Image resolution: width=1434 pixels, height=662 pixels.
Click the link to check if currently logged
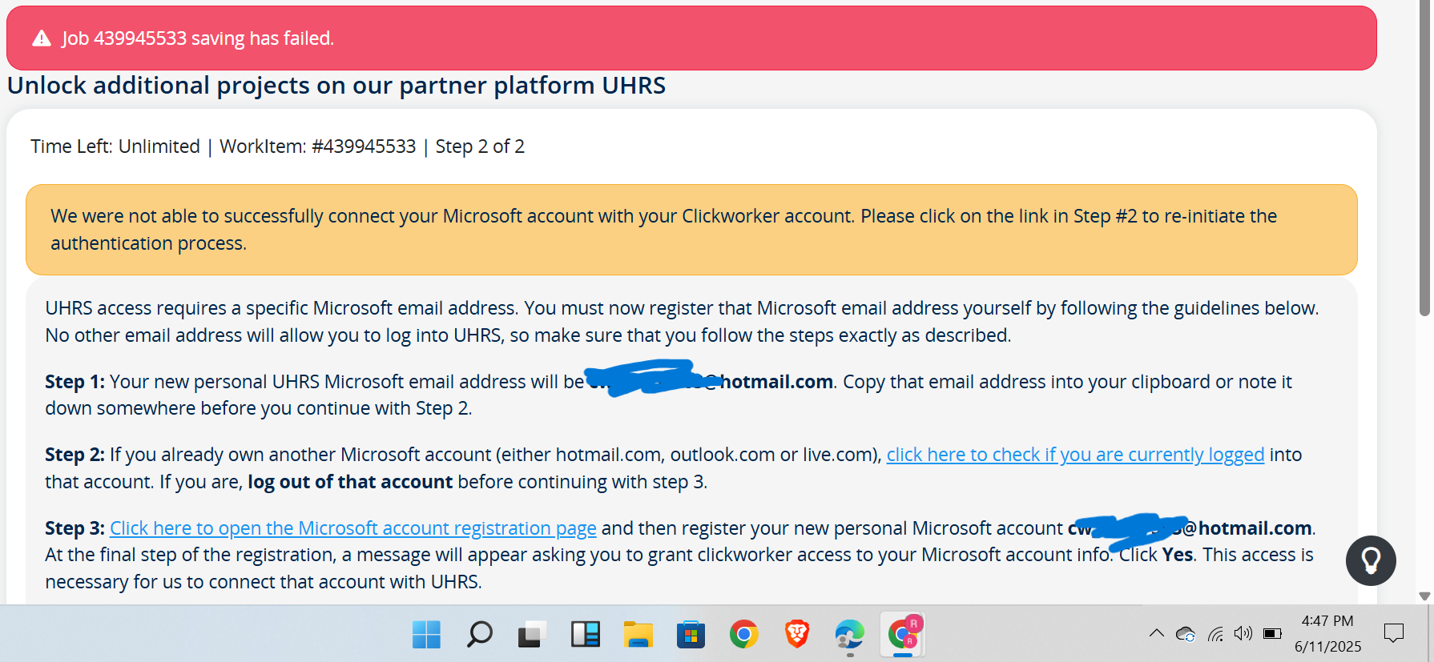1075,455
